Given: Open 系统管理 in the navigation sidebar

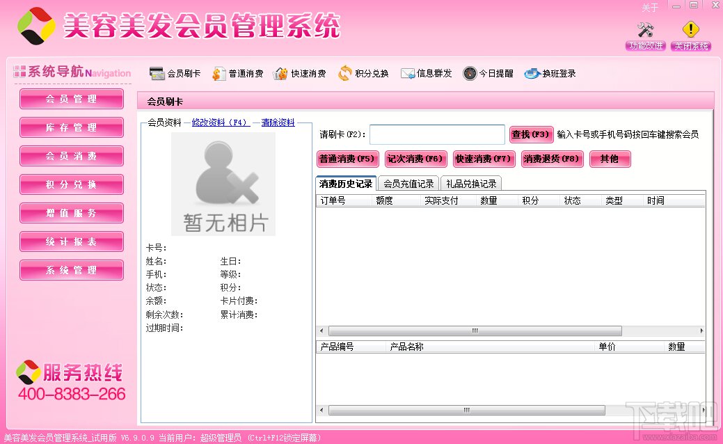Looking at the screenshot, I should tap(72, 271).
